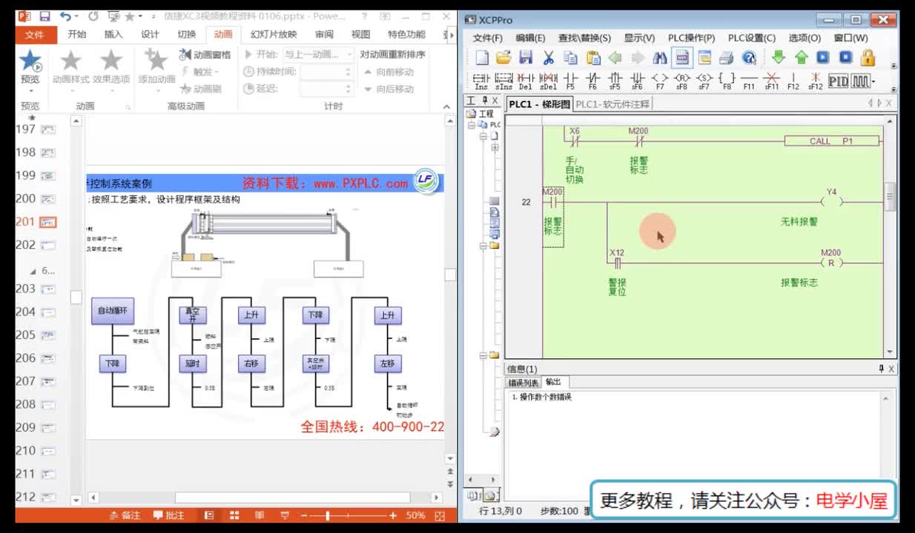This screenshot has height=533, width=915.
Task: Open 选项 menu in XCPPro
Action: (805, 38)
